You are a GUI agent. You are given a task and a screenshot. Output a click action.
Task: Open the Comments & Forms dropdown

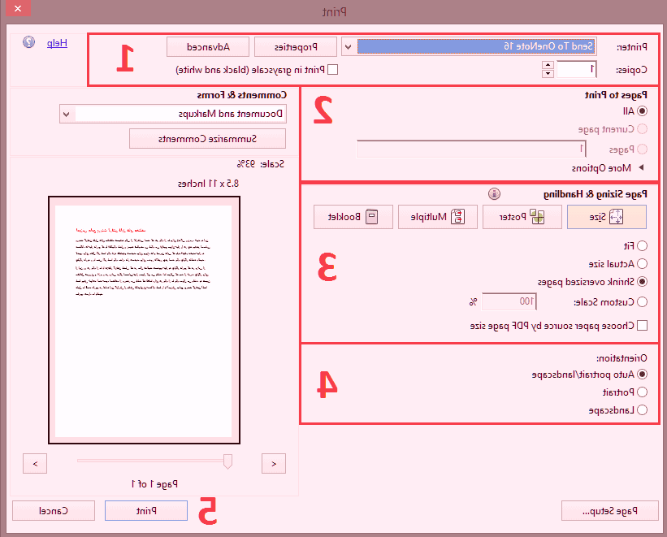click(x=67, y=114)
